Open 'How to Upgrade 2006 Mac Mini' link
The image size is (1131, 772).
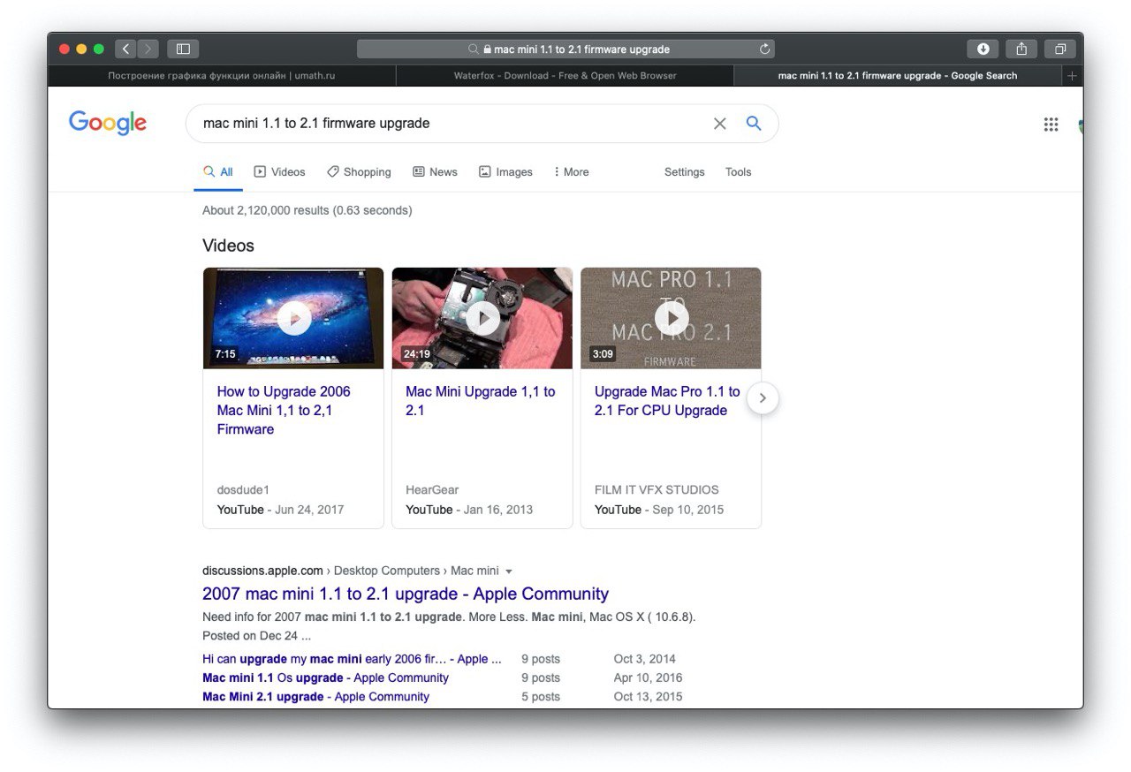(x=284, y=410)
